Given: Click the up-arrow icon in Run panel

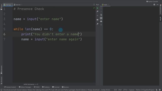Looking at the screenshot, I should (x=101, y=8).
